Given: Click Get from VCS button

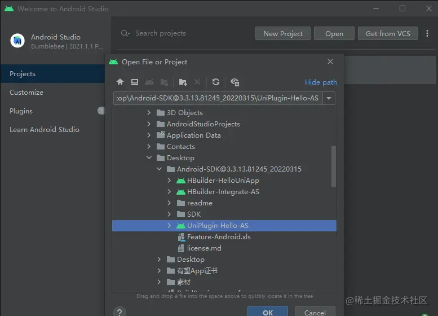Looking at the screenshot, I should click(x=388, y=33).
